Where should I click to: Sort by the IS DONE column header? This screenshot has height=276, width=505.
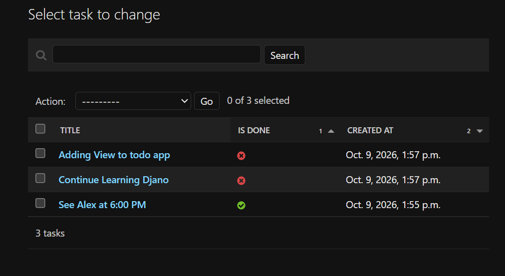(254, 130)
